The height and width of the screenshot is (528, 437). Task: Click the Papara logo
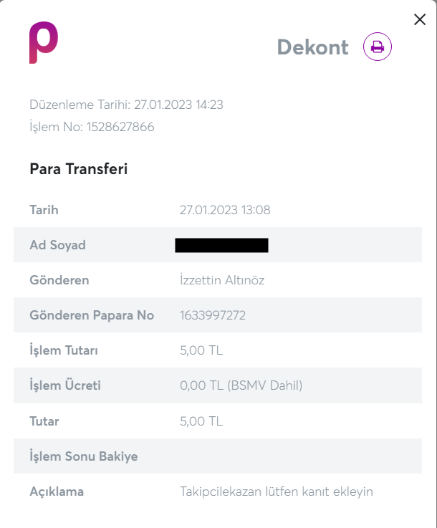[x=43, y=43]
